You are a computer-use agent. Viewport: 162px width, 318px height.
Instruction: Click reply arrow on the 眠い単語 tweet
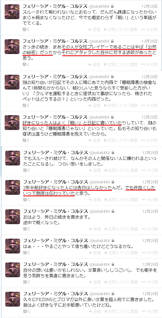pyautogui.click(x=90, y=30)
